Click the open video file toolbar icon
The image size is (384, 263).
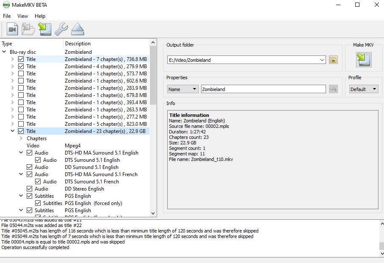(x=12, y=29)
